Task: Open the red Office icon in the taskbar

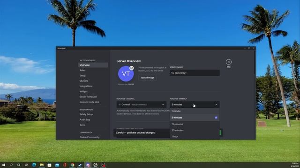Action: [x=65, y=165]
